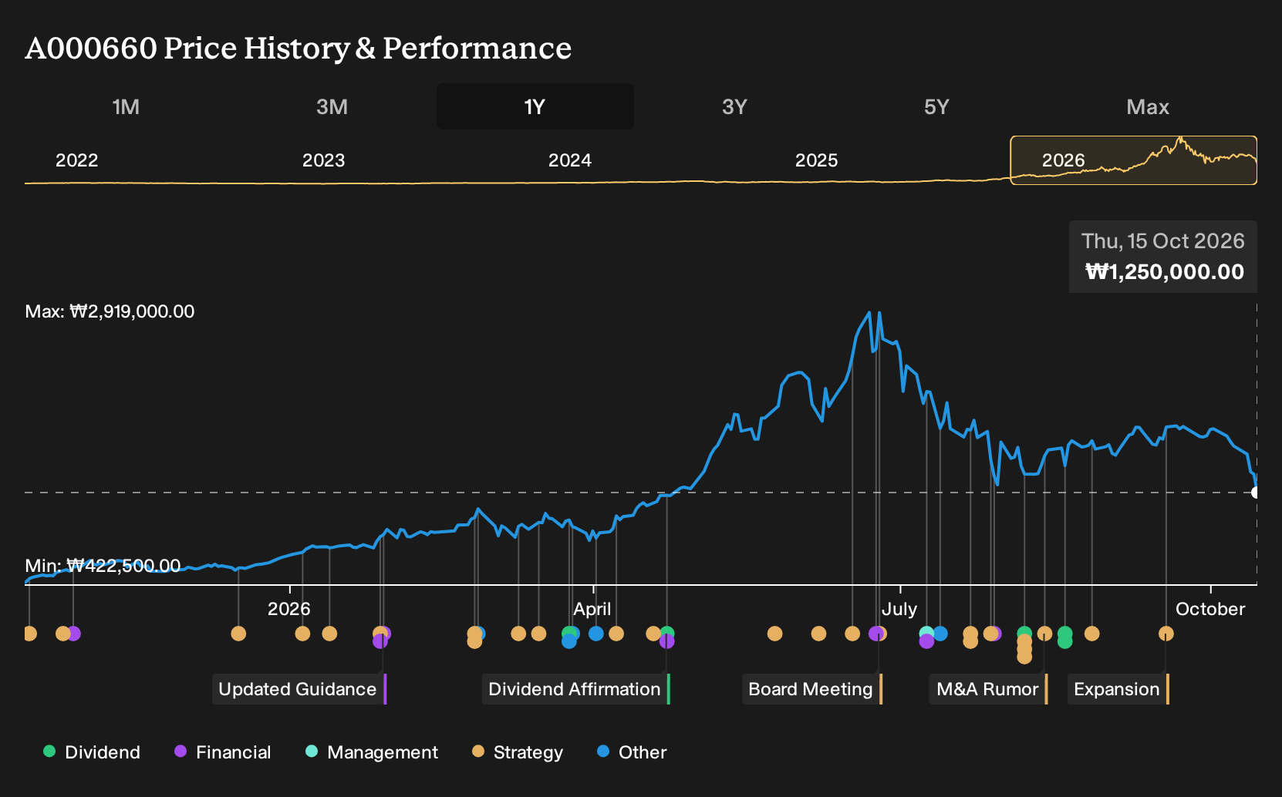The width and height of the screenshot is (1282, 797).
Task: Choose the 3Y range tab
Action: point(734,106)
